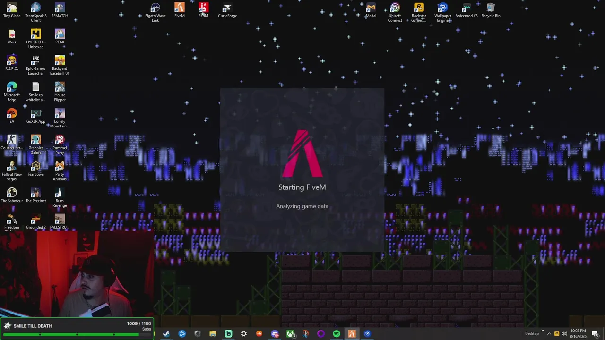The height and width of the screenshot is (340, 605).
Task: Expand the Desktop toolbar double-chevron
Action: [542, 331]
